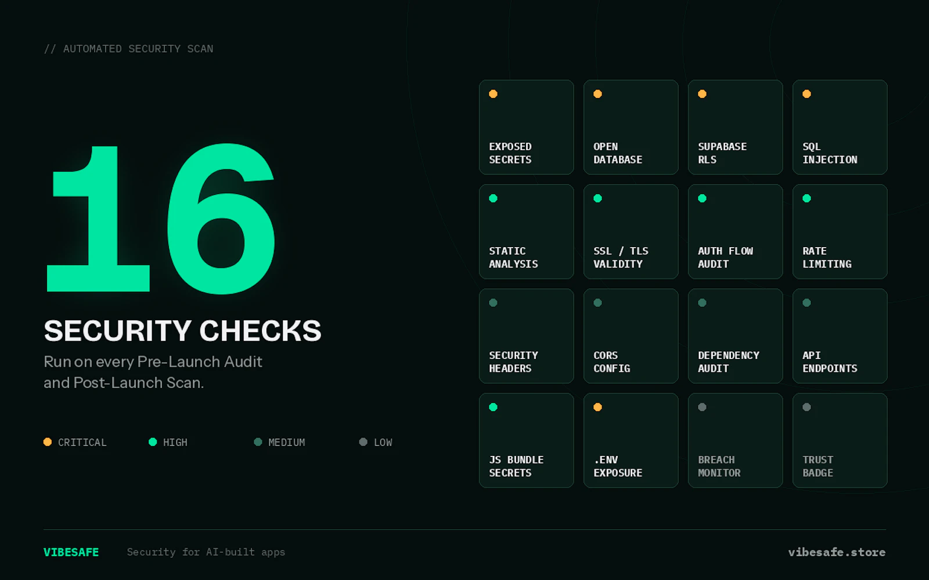The height and width of the screenshot is (580, 929).
Task: Click the gray dot beside LOW legend
Action: pyautogui.click(x=363, y=442)
